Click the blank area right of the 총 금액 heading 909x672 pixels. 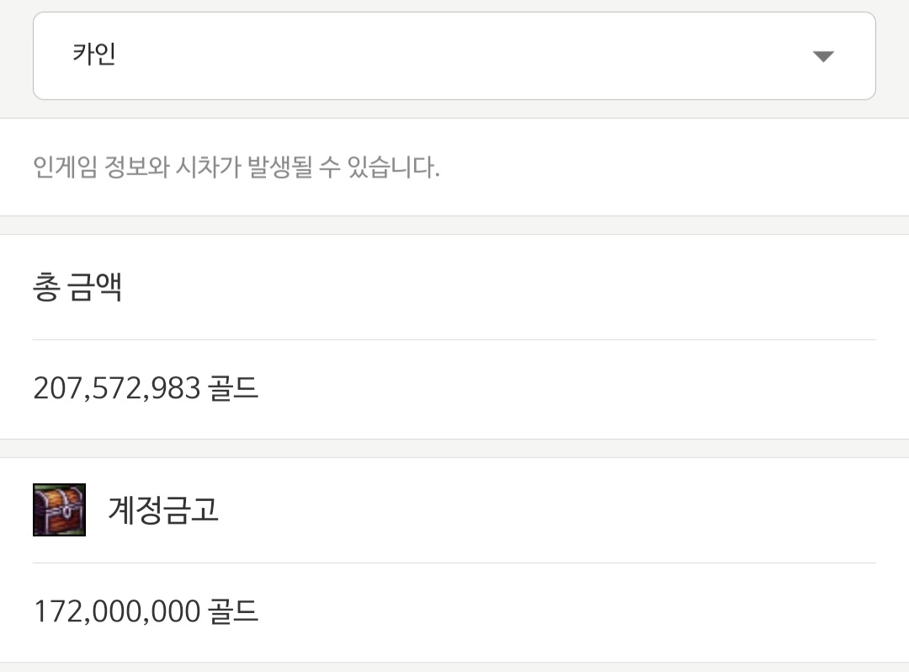pos(498,287)
